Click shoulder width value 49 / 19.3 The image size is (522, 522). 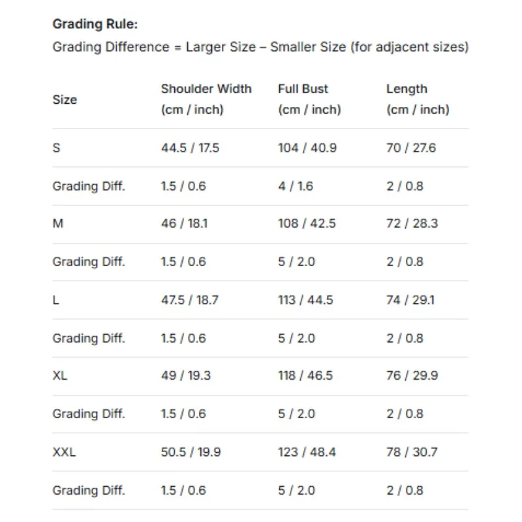point(186,376)
